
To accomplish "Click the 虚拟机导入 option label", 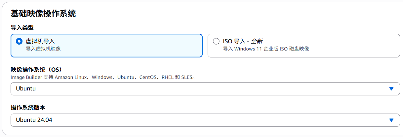I will click(x=40, y=41).
